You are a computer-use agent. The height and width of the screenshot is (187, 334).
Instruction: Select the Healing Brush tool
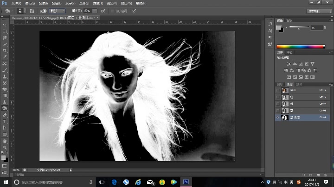point(5,64)
